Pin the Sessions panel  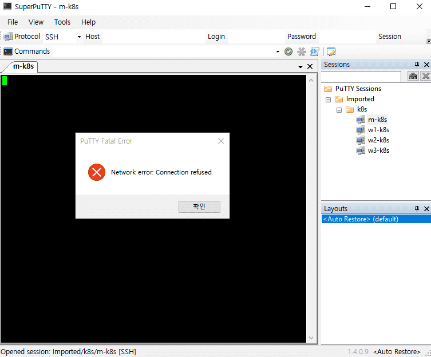[417, 65]
